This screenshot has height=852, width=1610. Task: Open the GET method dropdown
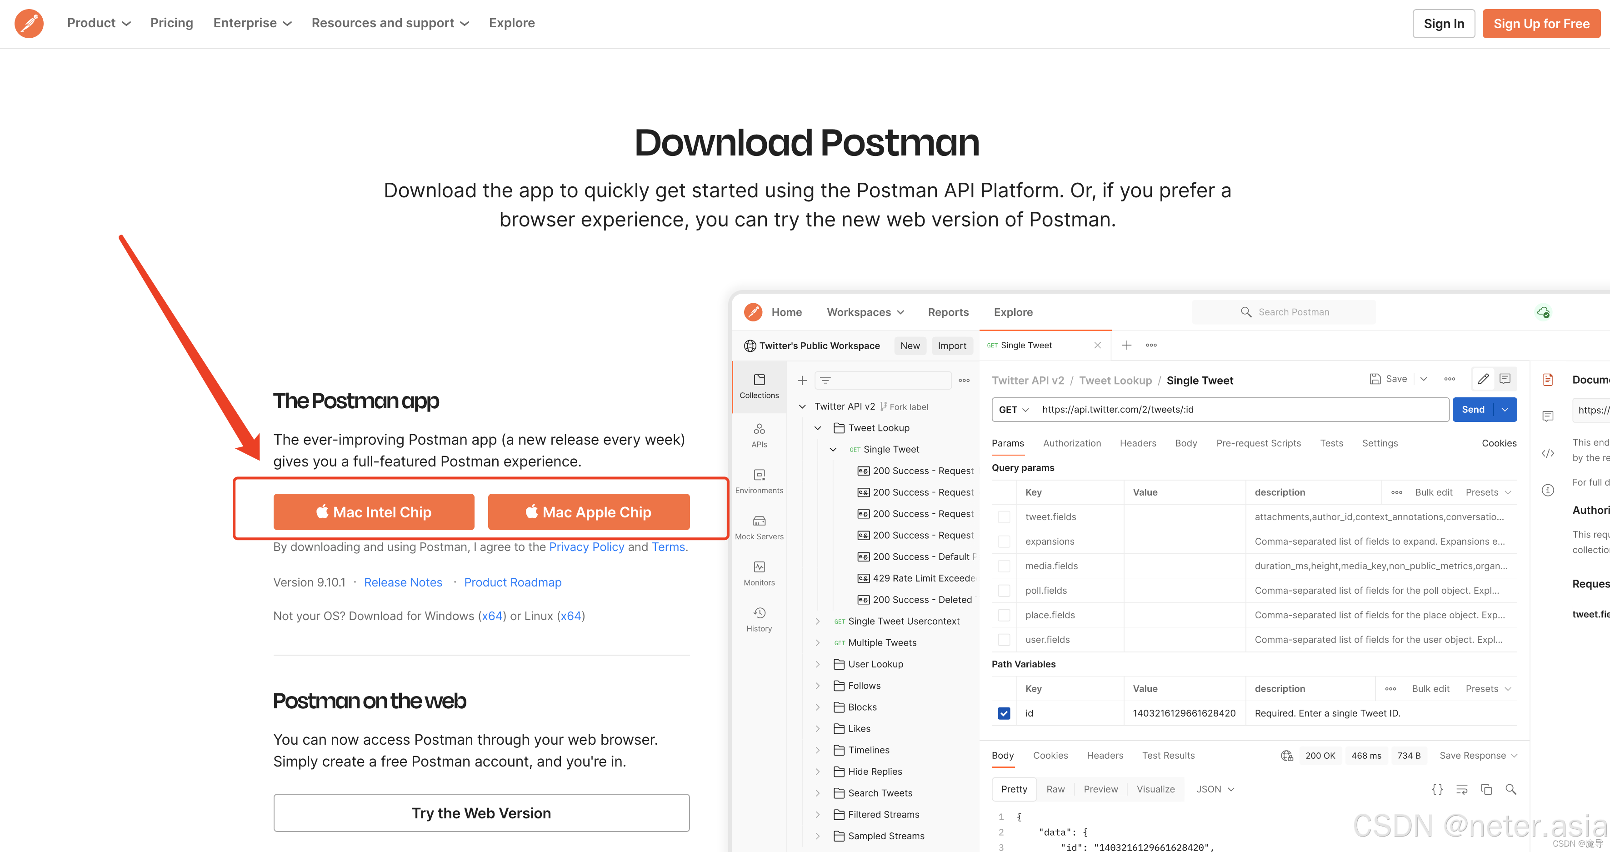1013,410
